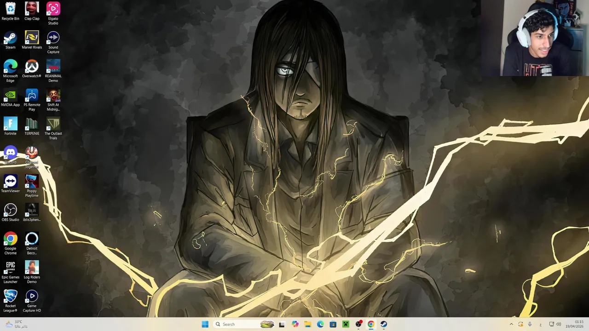589x331 pixels.
Task: Open the network status tray icon
Action: click(551, 324)
